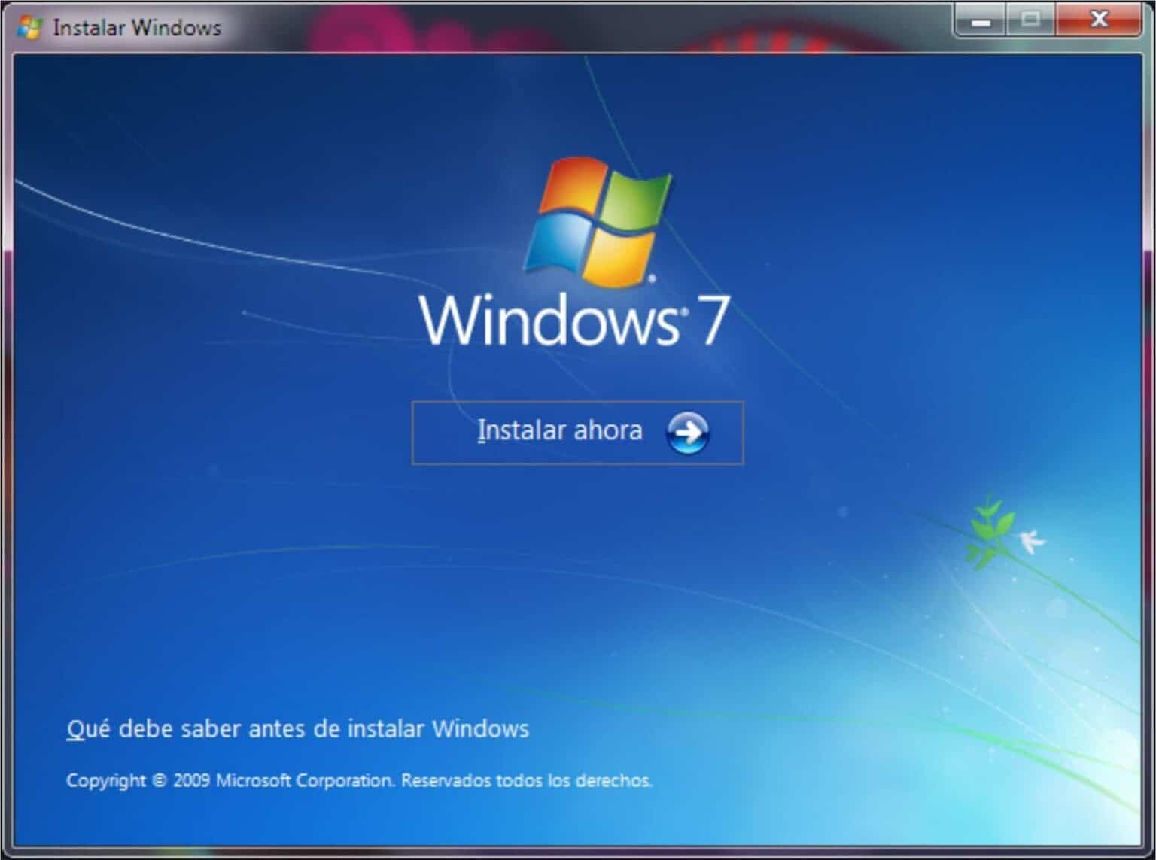Click the Microsoft copyright notice text
The width and height of the screenshot is (1156, 860).
359,780
